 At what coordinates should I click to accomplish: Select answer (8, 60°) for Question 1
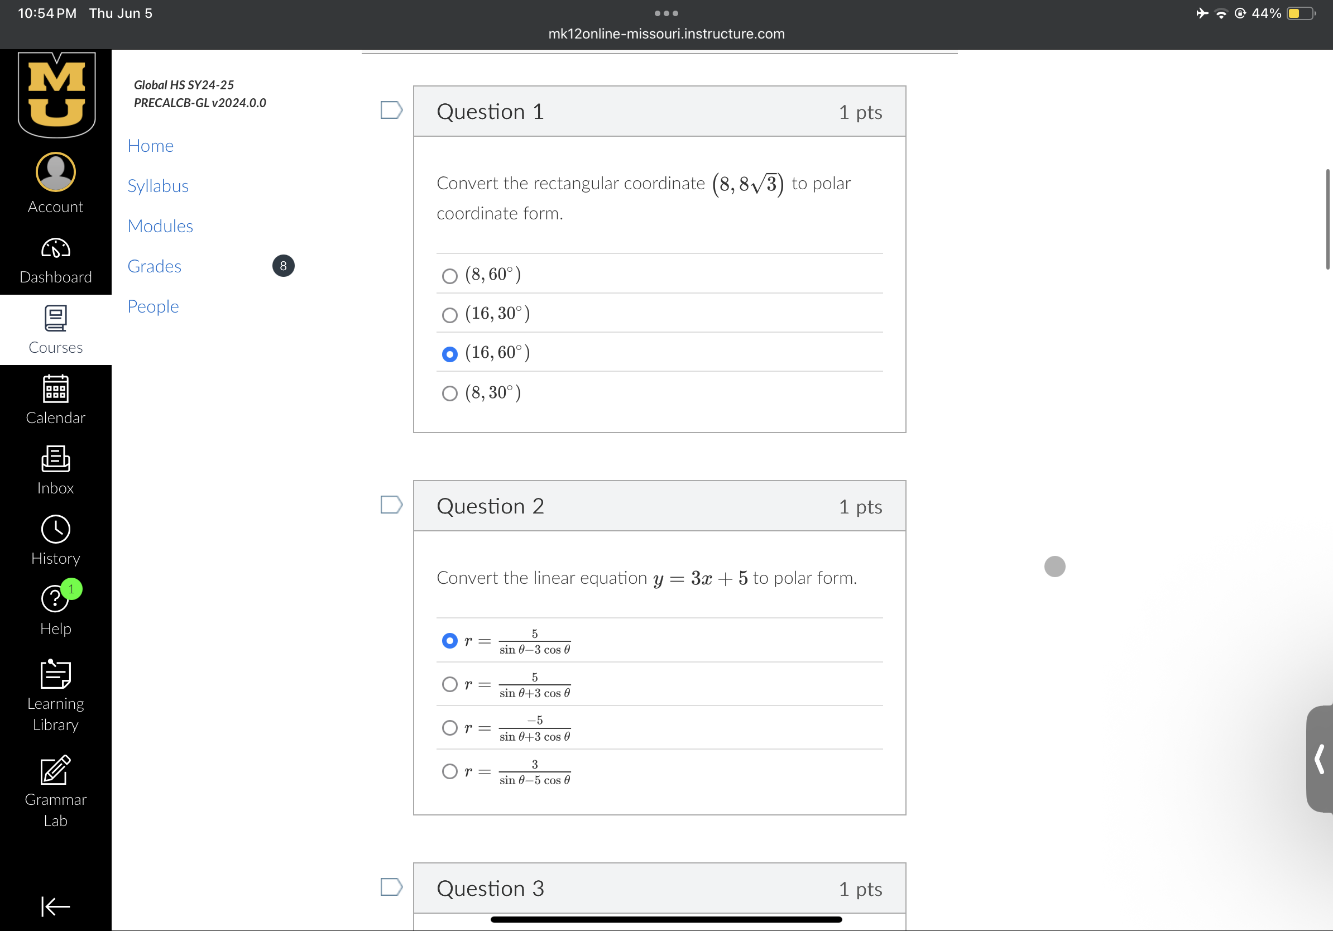tap(449, 276)
